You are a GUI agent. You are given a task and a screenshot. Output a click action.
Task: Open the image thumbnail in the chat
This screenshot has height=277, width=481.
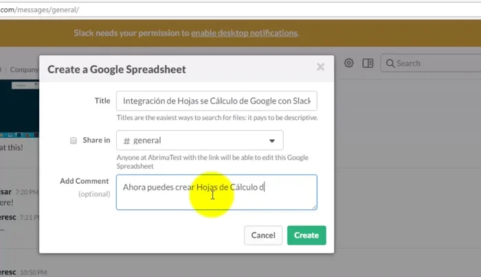tap(19, 108)
